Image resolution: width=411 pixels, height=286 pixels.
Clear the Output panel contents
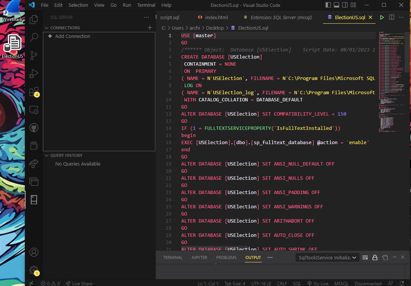tap(365, 257)
